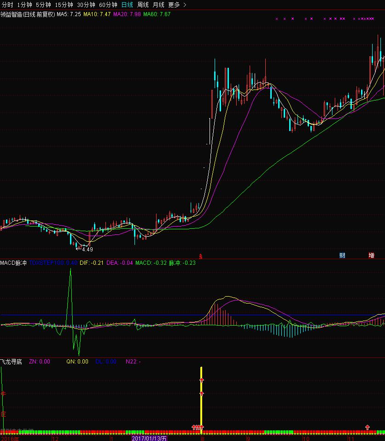Click the first magenta x marker at the top
The height and width of the screenshot is (441, 385).
(276, 19)
